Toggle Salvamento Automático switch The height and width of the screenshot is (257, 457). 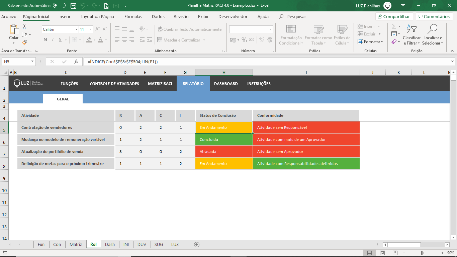tap(59, 6)
